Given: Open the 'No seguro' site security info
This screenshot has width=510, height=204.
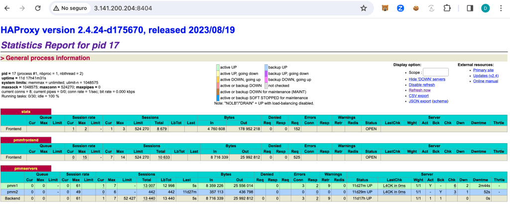Looking at the screenshot, I should click(x=70, y=8).
